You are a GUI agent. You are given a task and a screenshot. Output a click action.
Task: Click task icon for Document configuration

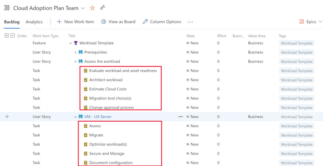pyautogui.click(x=86, y=163)
